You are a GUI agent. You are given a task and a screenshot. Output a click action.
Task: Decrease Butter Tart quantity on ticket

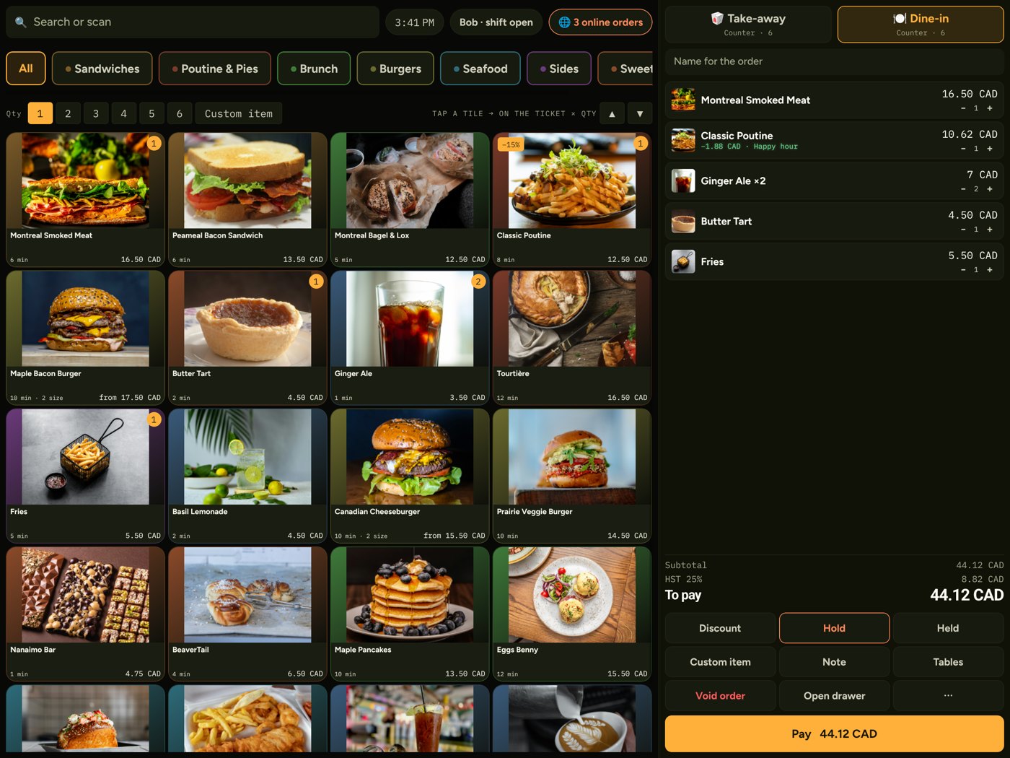(963, 230)
